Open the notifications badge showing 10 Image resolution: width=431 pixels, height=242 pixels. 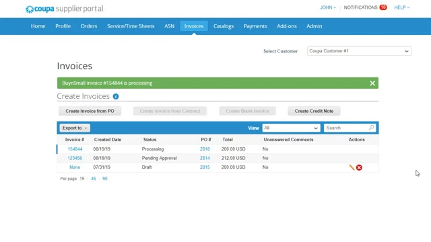click(x=383, y=7)
